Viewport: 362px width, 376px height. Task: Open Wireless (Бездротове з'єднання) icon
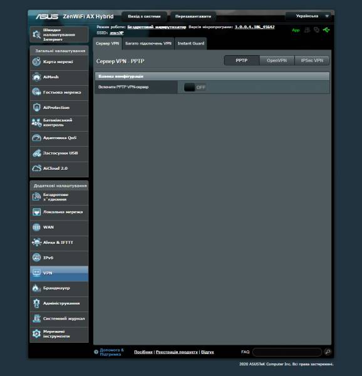[x=36, y=197]
